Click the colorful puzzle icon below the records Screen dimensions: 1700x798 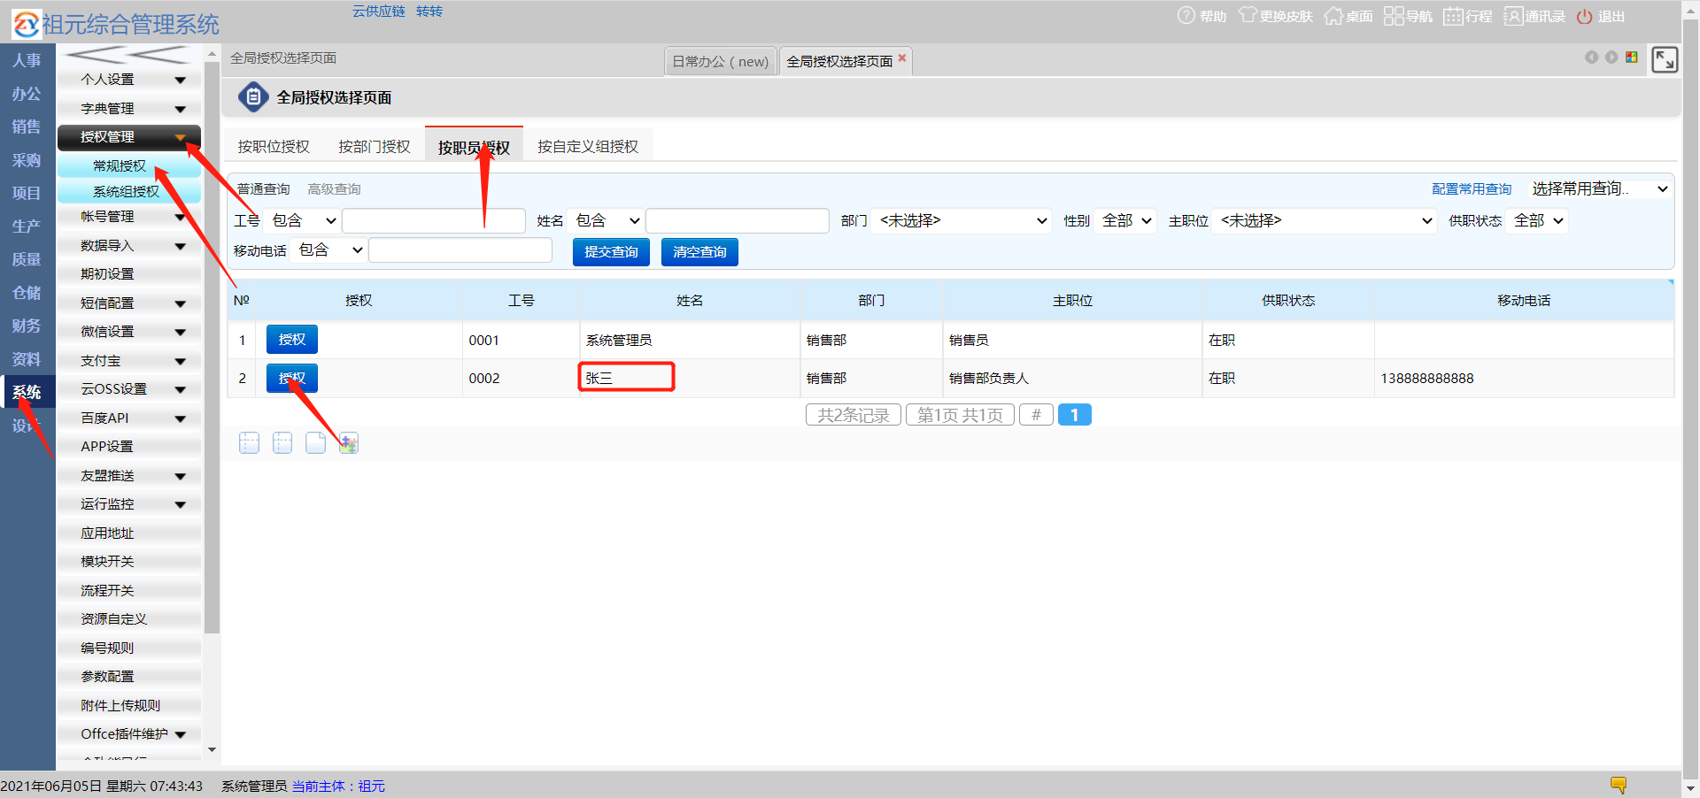tap(349, 443)
